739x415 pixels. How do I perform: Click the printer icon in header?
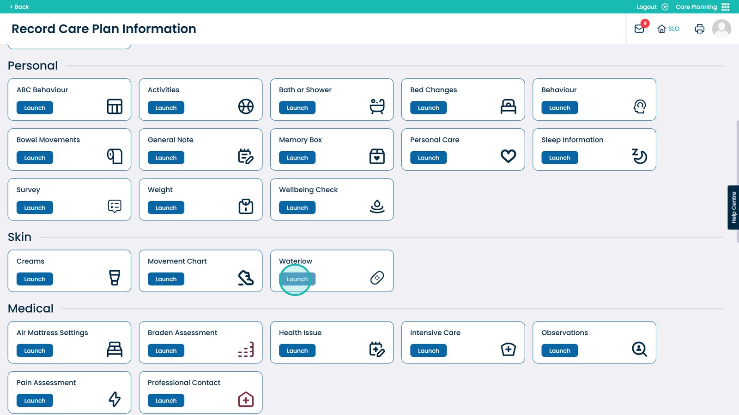700,29
